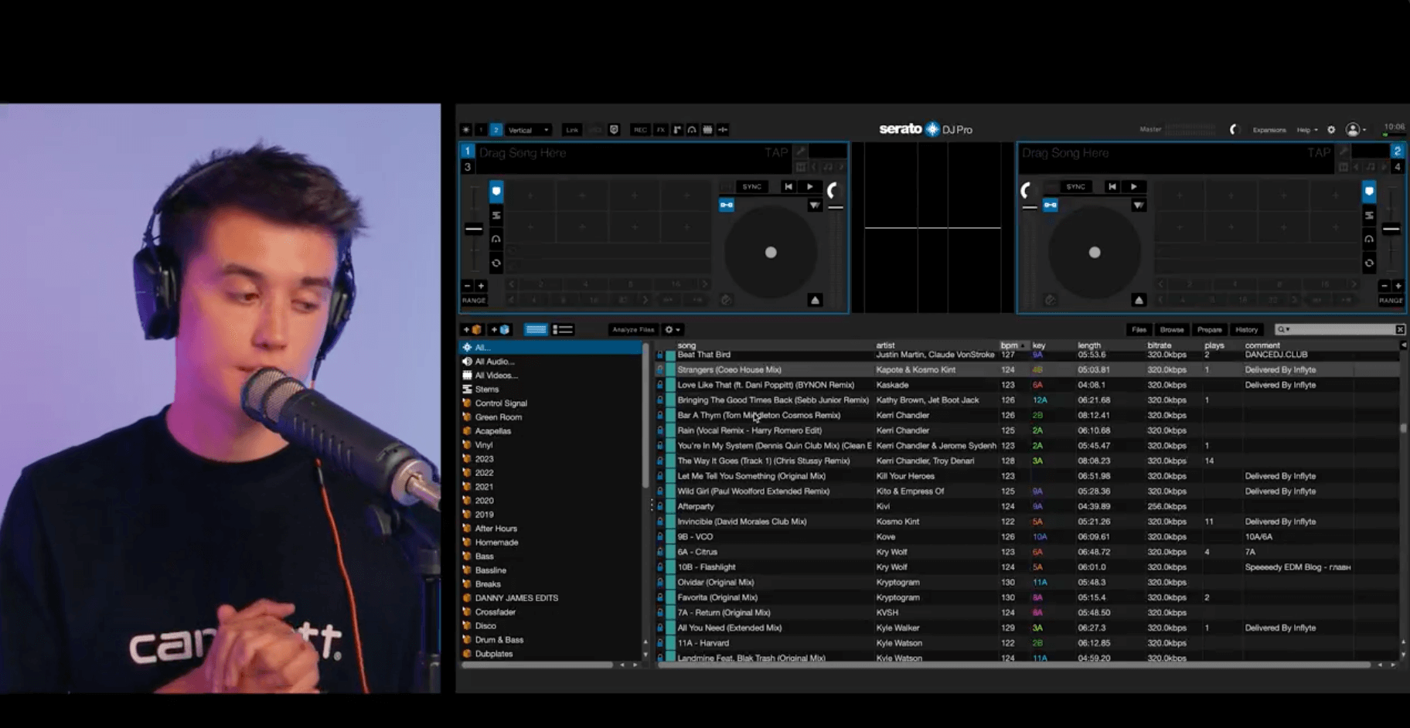1410x728 pixels.
Task: Adjust the deck 2 pitch fader
Action: coord(1391,229)
